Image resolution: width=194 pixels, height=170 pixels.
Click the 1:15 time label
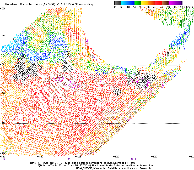(133, 159)
